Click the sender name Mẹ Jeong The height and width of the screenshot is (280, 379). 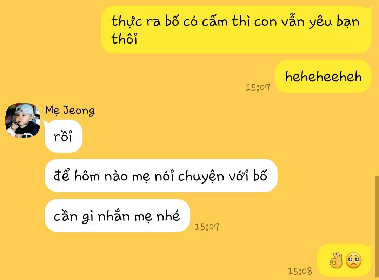click(x=70, y=111)
